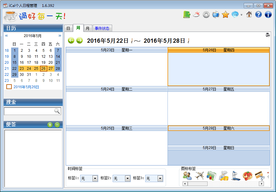Viewport: 276px width, 192px height.
Task: Remove sticky note with minus icon
Action: (57, 125)
